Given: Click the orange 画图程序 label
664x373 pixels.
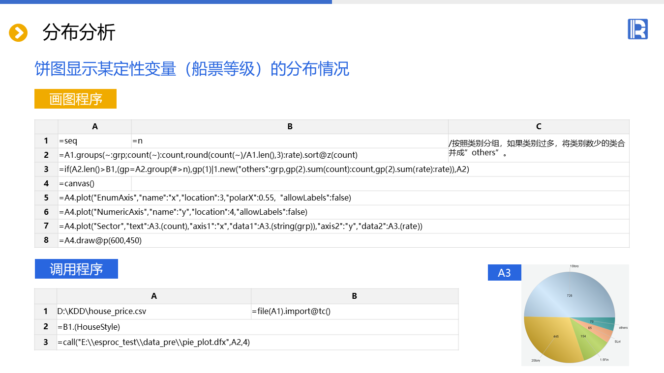Looking at the screenshot, I should pyautogui.click(x=75, y=99).
